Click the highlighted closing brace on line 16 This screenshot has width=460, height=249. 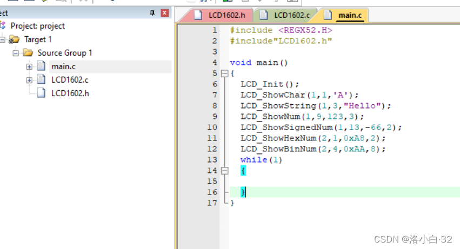243,192
